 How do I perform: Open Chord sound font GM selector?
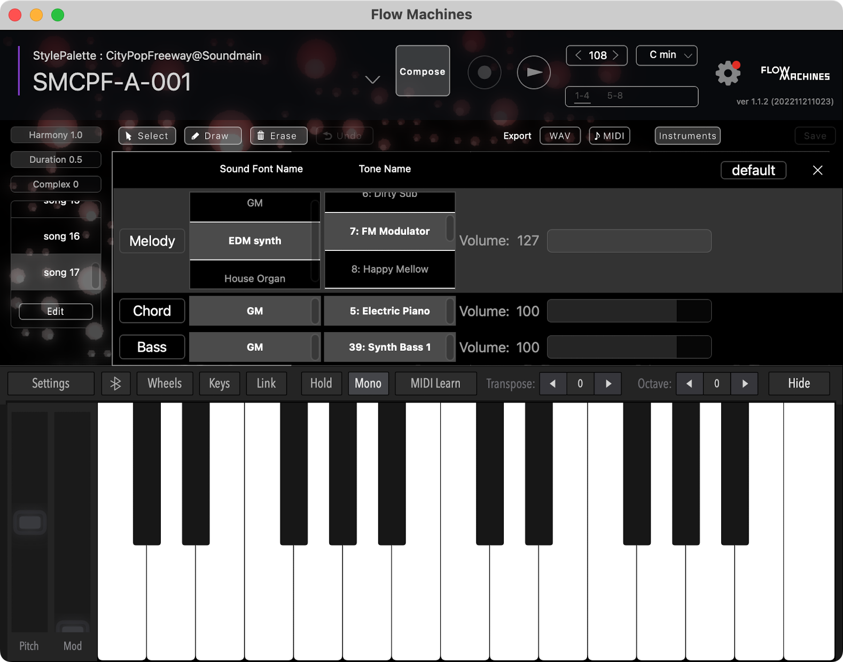pos(255,311)
